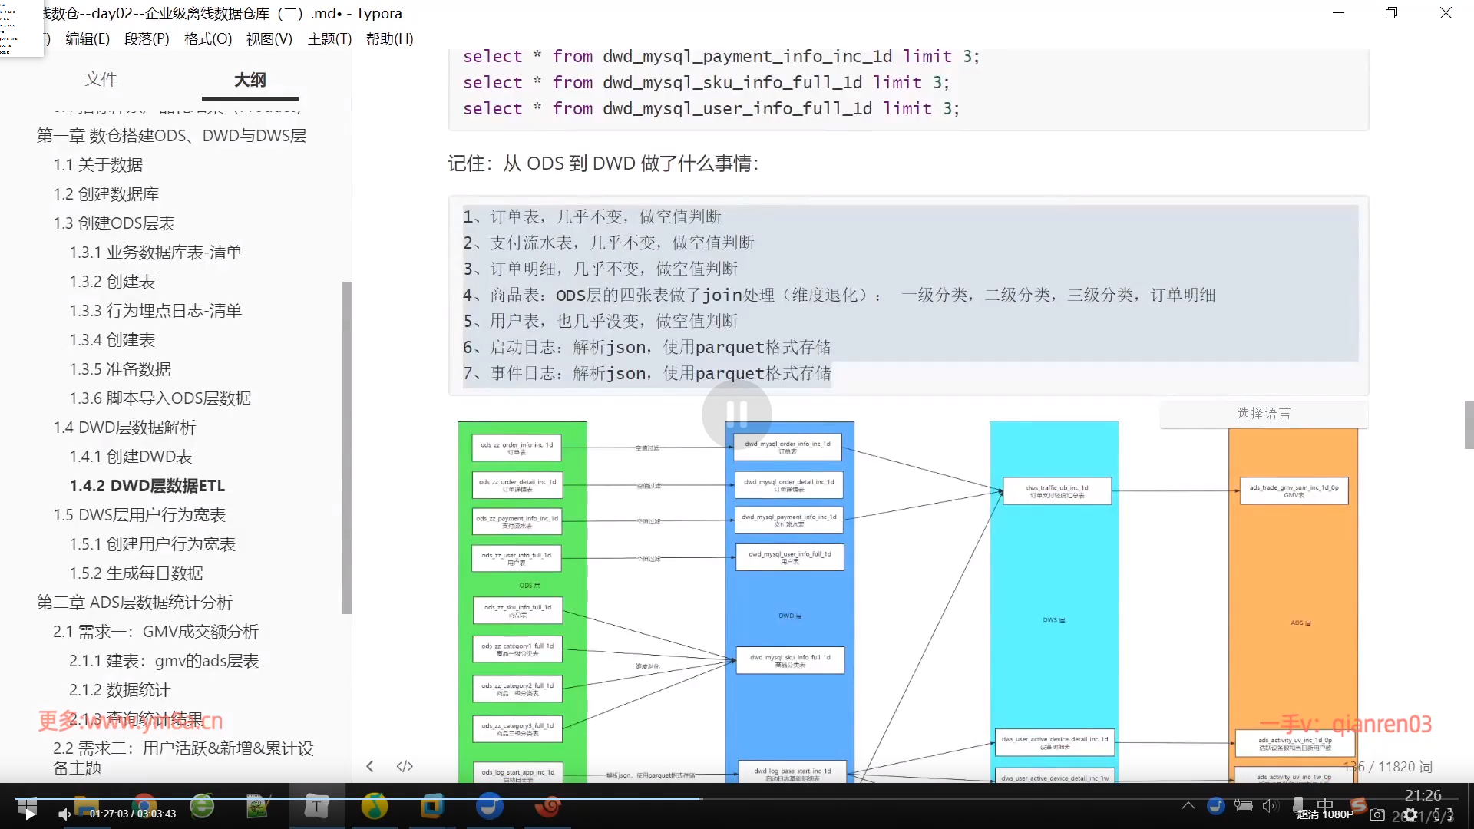Image resolution: width=1474 pixels, height=829 pixels.
Task: Switch to the 文件 sidebar tab
Action: pos(101,79)
